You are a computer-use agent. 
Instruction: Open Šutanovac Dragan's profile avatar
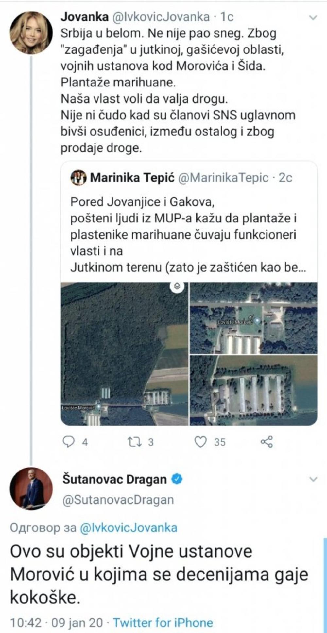[31, 488]
